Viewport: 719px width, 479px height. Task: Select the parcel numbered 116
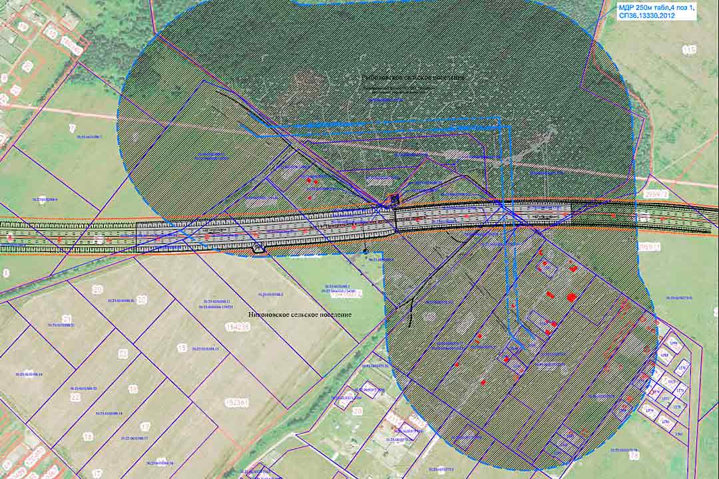tap(689, 50)
